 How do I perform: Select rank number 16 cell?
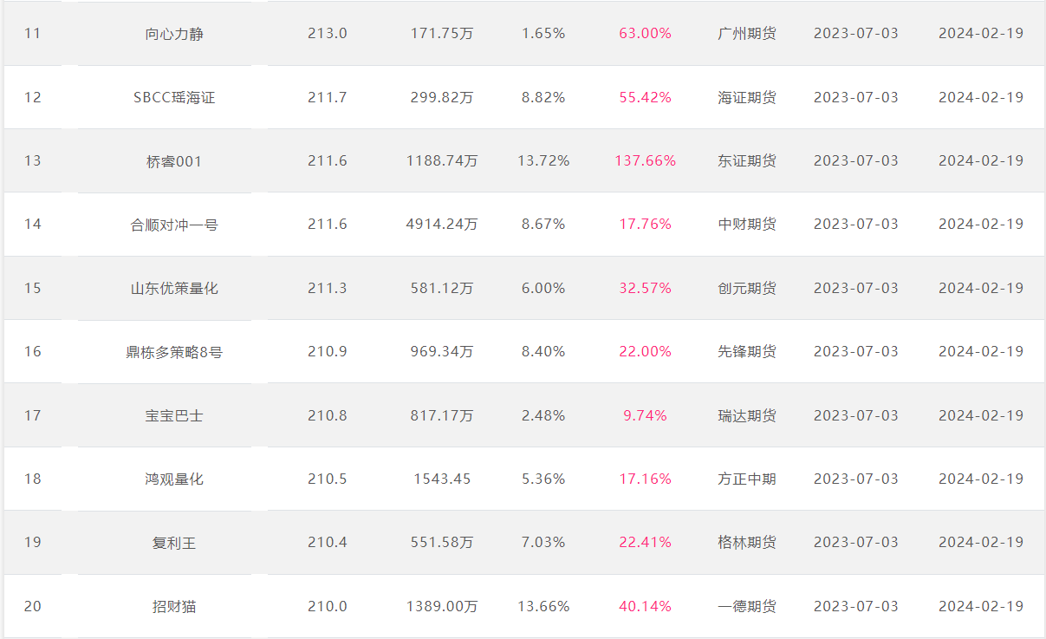coord(32,351)
